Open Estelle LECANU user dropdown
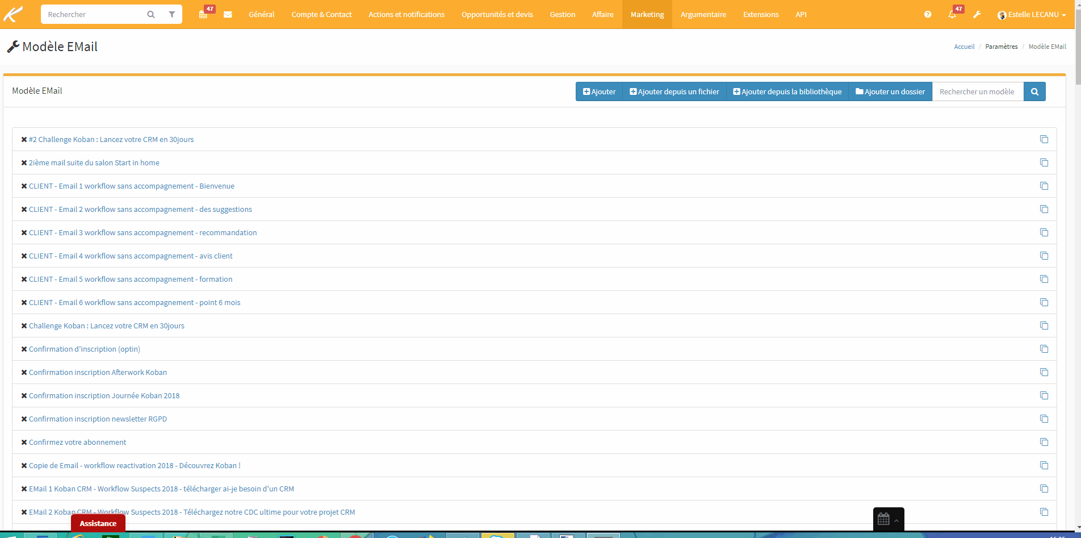Image resolution: width=1081 pixels, height=538 pixels. 1032,14
